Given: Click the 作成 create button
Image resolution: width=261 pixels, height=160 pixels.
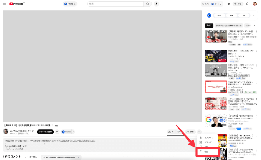Looking at the screenshot, I should [238, 4].
